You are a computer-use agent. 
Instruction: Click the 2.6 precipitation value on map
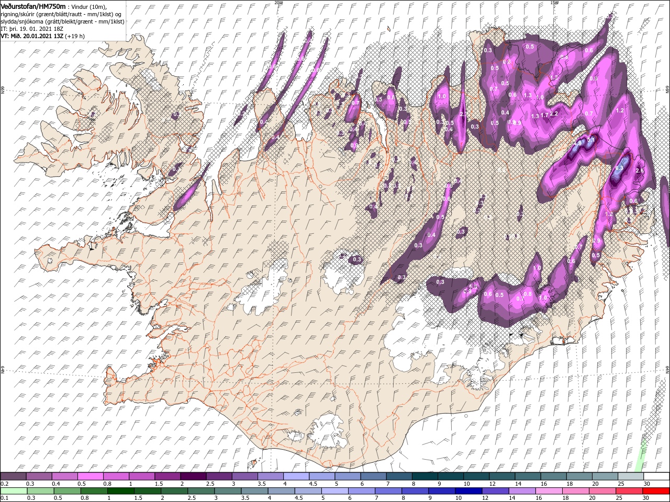tap(639, 171)
